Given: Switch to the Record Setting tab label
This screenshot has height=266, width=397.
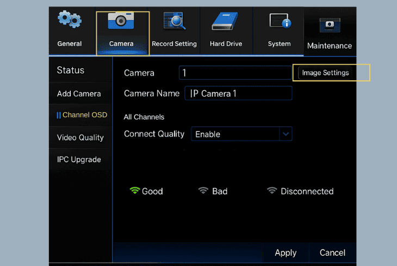Looking at the screenshot, I should pos(174,44).
